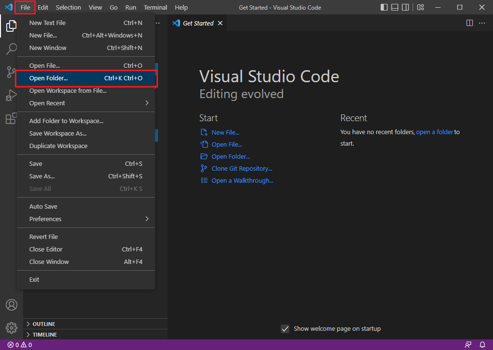Open the Run menu
The height and width of the screenshot is (350, 493).
coord(130,7)
